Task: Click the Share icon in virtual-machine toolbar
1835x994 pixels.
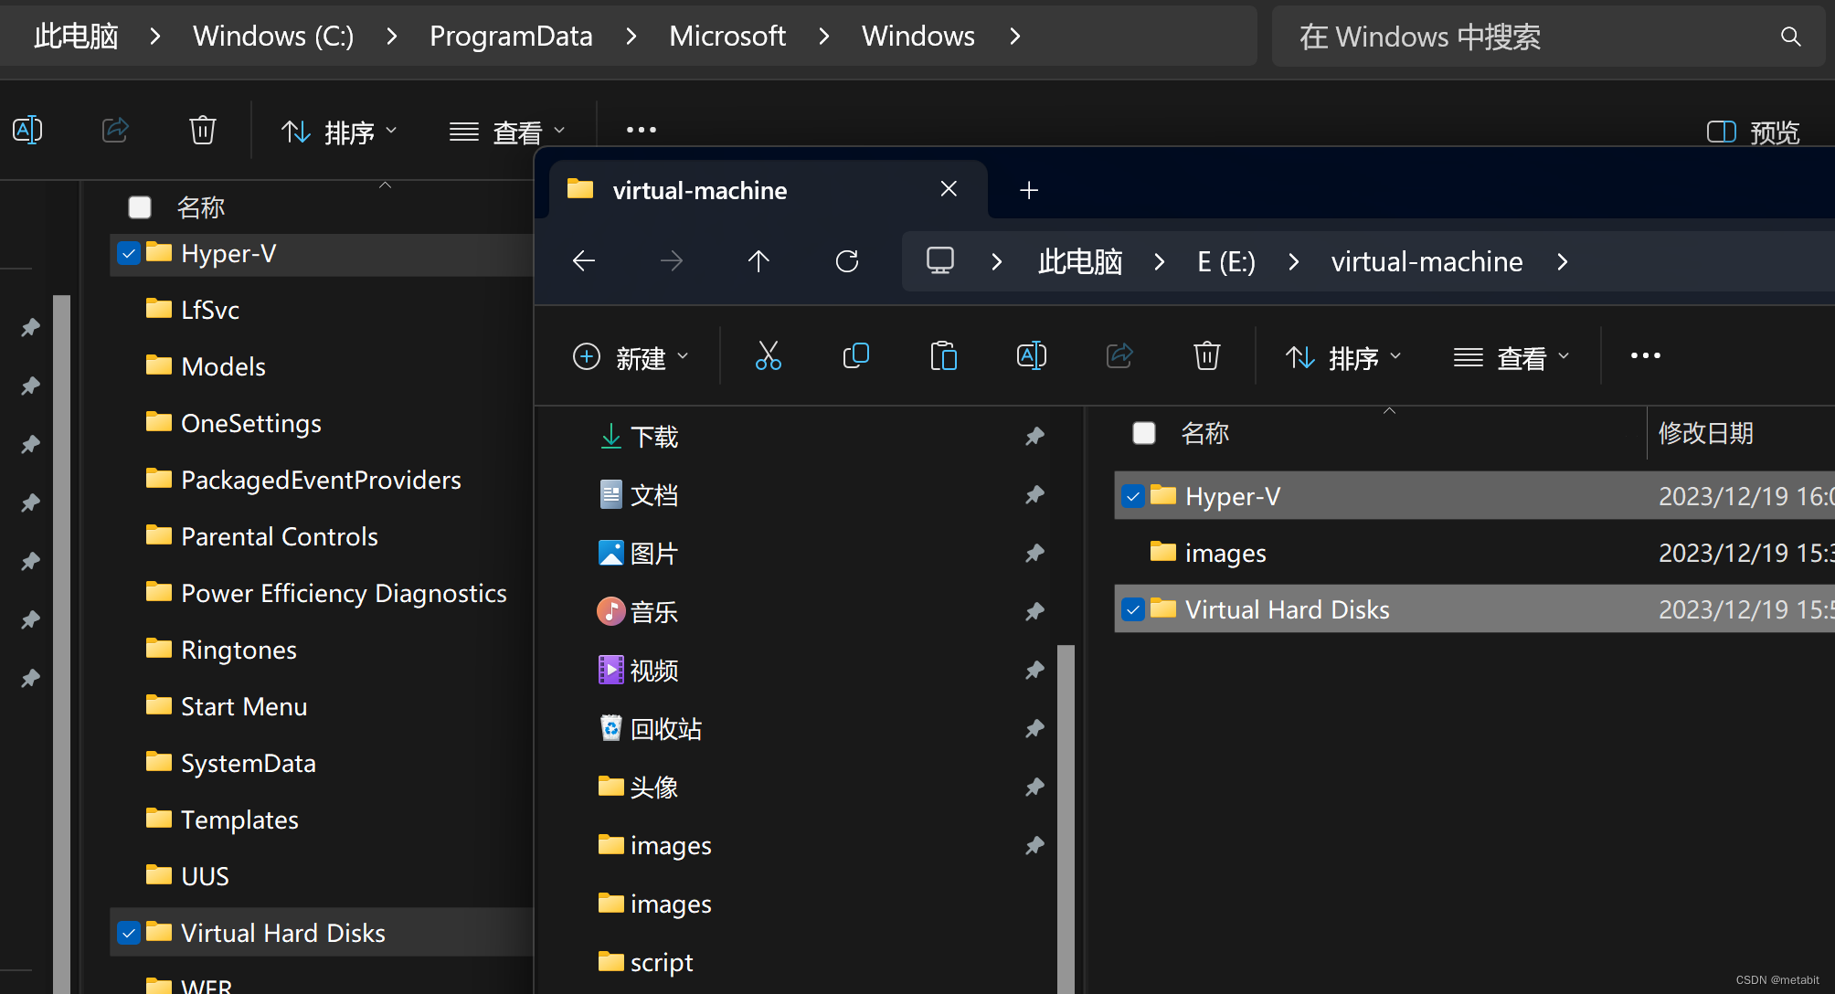Action: (x=1119, y=356)
